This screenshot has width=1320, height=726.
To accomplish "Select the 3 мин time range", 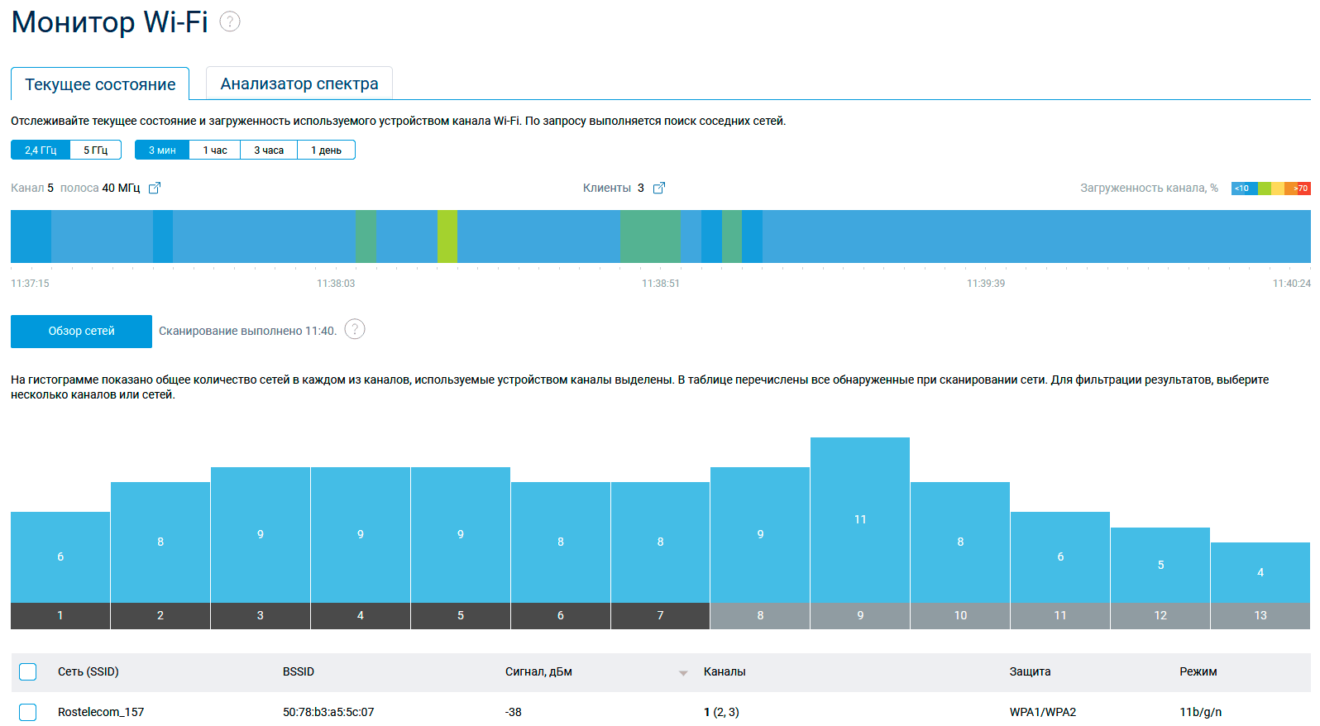I will click(x=162, y=150).
